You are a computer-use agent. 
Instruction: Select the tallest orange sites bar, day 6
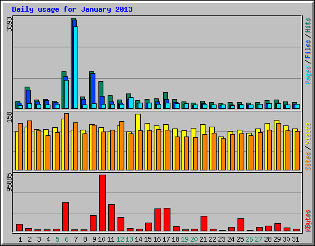click(66, 141)
